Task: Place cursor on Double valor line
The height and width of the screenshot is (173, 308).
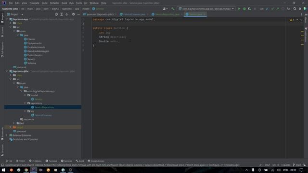Action: pos(109,41)
